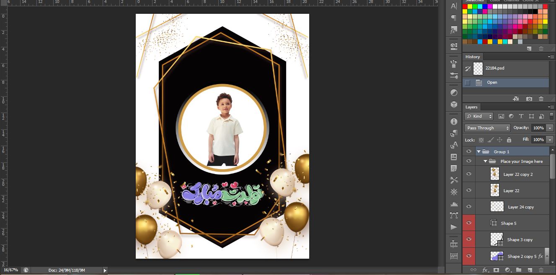The height and width of the screenshot is (275, 556).
Task: Click the lock all padlock icon
Action: pyautogui.click(x=509, y=140)
